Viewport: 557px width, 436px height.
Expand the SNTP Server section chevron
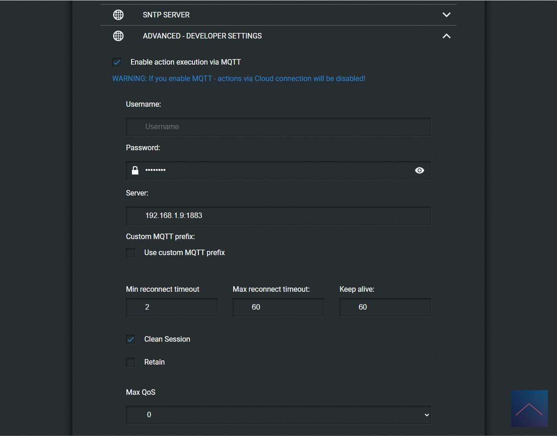(x=447, y=15)
